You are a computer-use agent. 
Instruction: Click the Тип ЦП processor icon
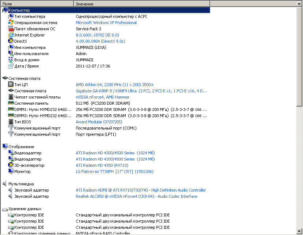[11, 85]
